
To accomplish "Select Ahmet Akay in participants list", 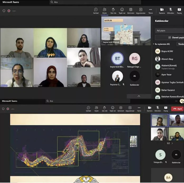I will tap(169, 59).
